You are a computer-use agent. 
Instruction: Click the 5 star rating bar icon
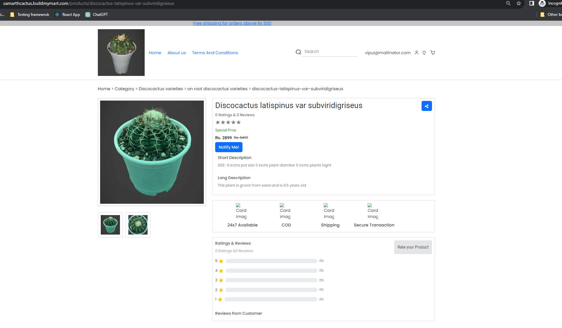click(221, 261)
